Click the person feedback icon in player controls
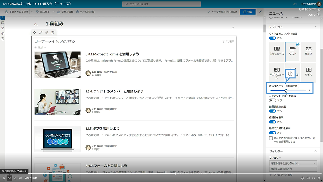 click(x=303, y=178)
